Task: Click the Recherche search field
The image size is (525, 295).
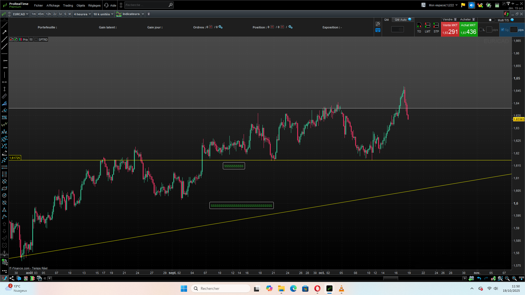Action: [146, 5]
